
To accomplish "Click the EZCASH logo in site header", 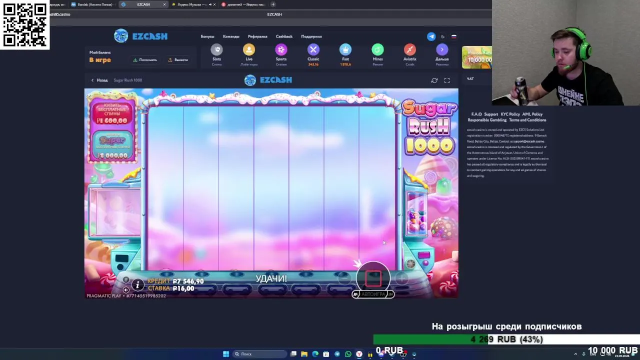I will coord(140,36).
